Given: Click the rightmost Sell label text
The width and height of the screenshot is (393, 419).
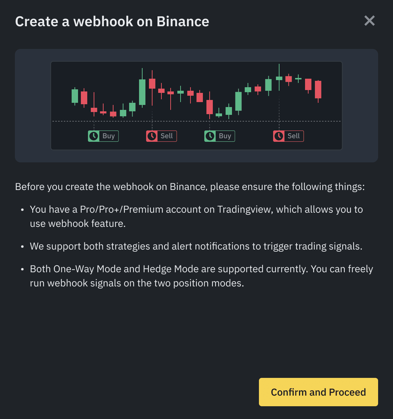Looking at the screenshot, I should click(x=294, y=136).
